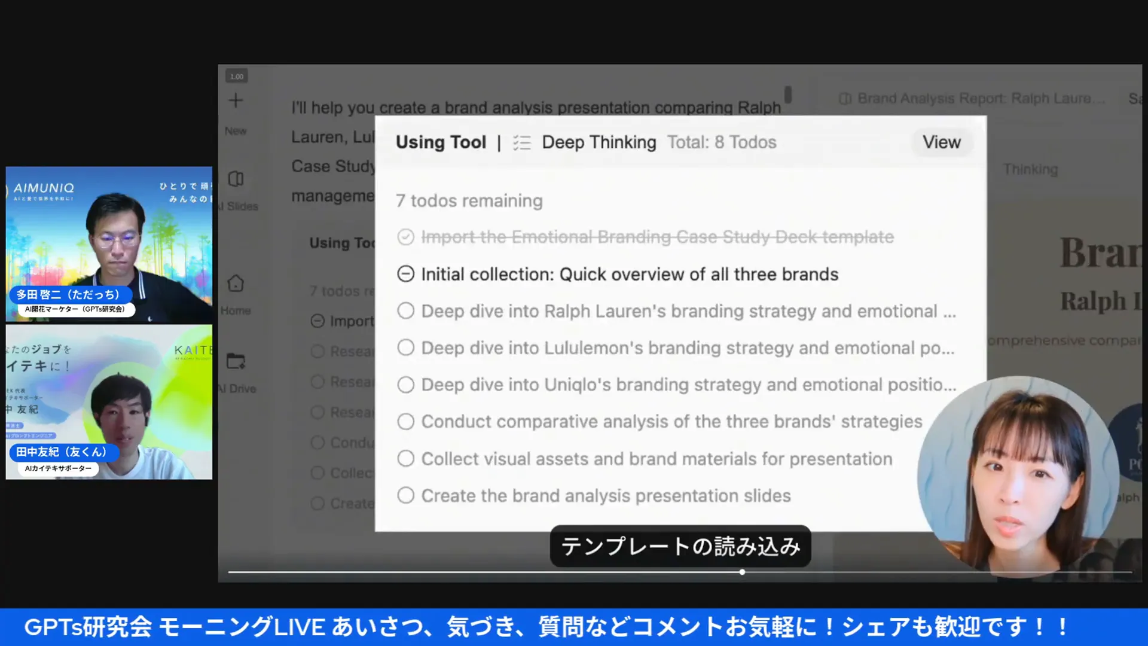Click 'Import the Emotional Branding Case Study Deck template'
Screen dimensions: 1148x646
658,237
